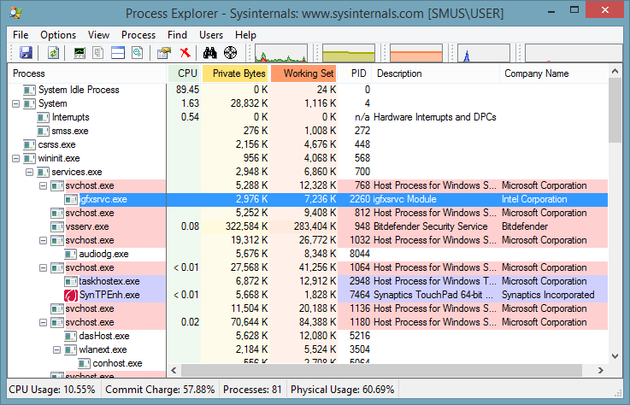Image resolution: width=630 pixels, height=405 pixels.
Task: Select the System Idle Process row
Action: tap(308, 90)
